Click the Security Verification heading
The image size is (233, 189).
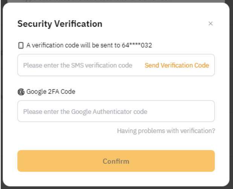tap(60, 24)
